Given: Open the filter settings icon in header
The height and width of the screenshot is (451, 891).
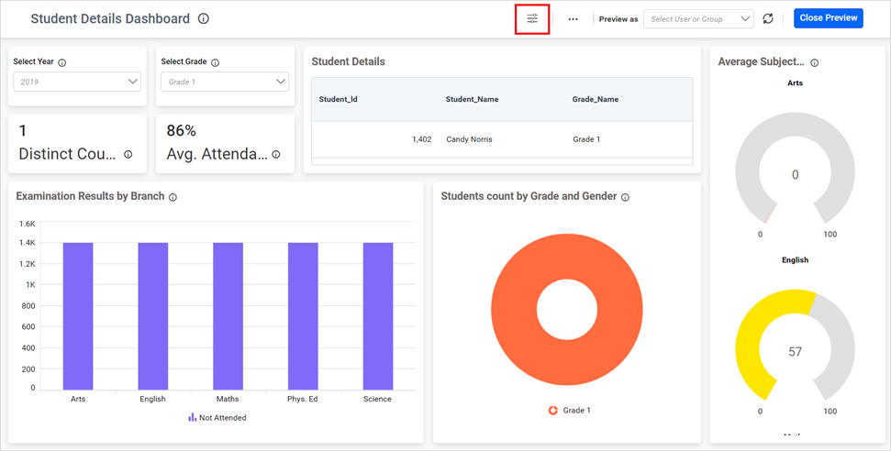Looking at the screenshot, I should coord(532,18).
